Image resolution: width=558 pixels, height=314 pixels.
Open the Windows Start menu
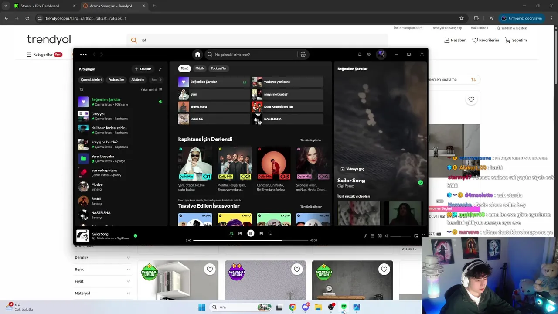pyautogui.click(x=202, y=307)
